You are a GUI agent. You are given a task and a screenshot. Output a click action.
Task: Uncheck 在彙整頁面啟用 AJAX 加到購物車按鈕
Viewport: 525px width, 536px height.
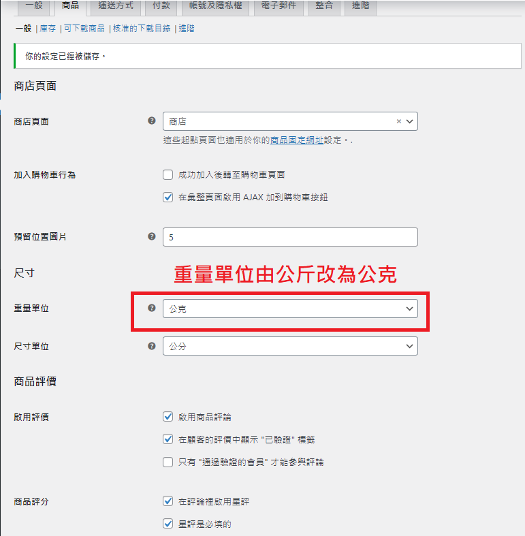coord(168,197)
